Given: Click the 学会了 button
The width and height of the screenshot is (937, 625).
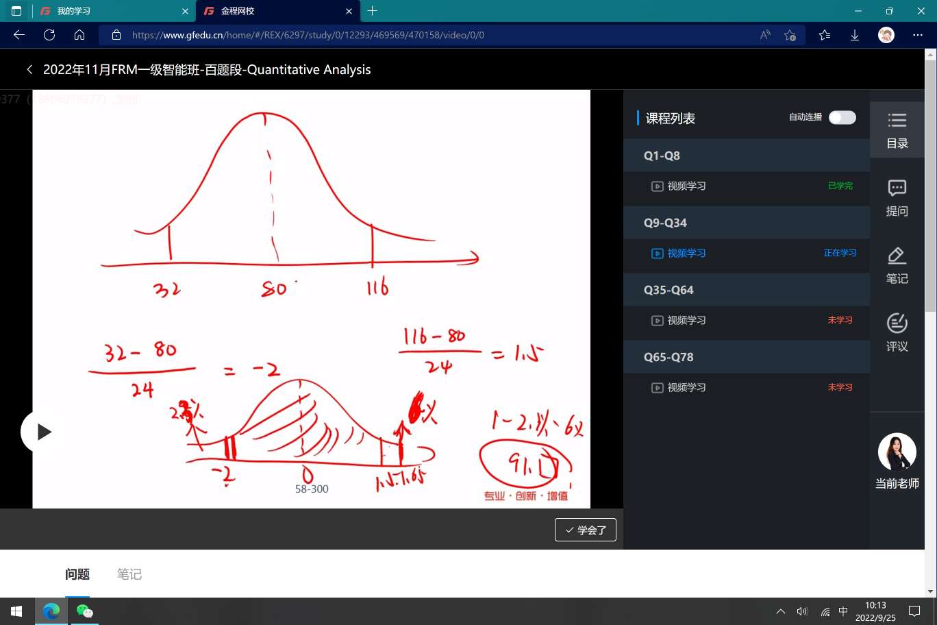Looking at the screenshot, I should 586,530.
